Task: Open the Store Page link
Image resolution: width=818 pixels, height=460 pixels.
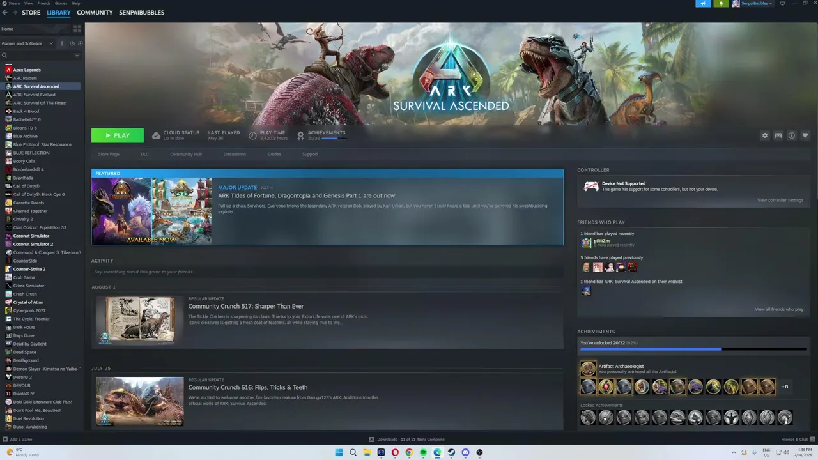Action: pos(109,154)
